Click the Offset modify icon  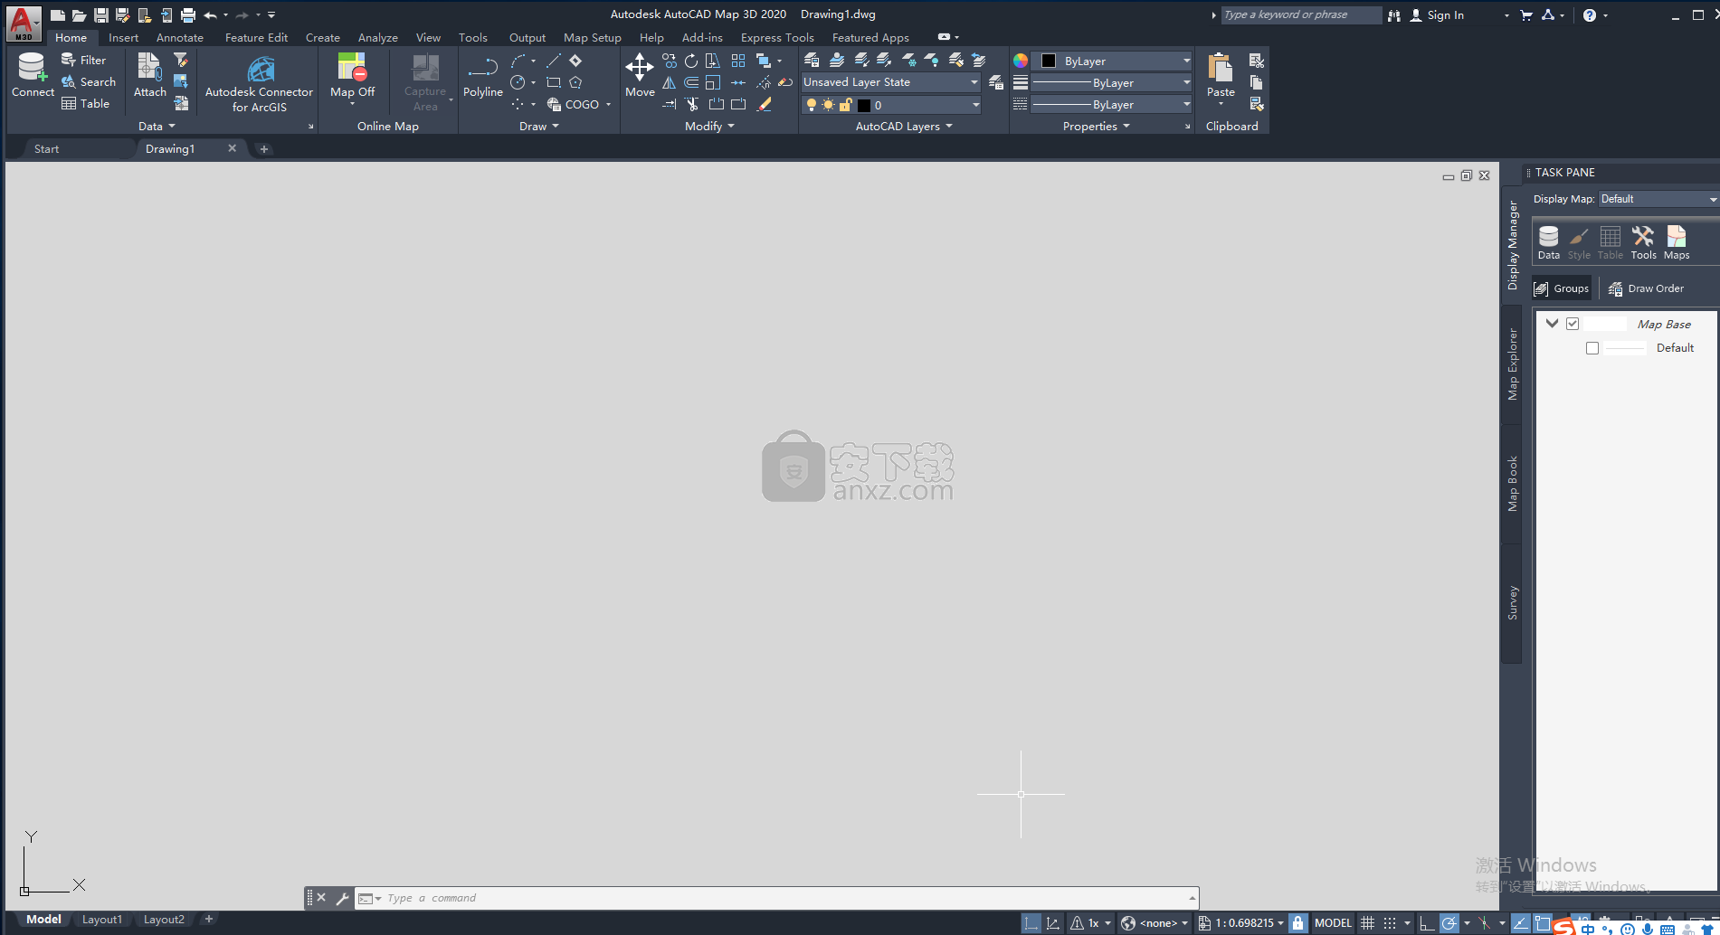[691, 82]
